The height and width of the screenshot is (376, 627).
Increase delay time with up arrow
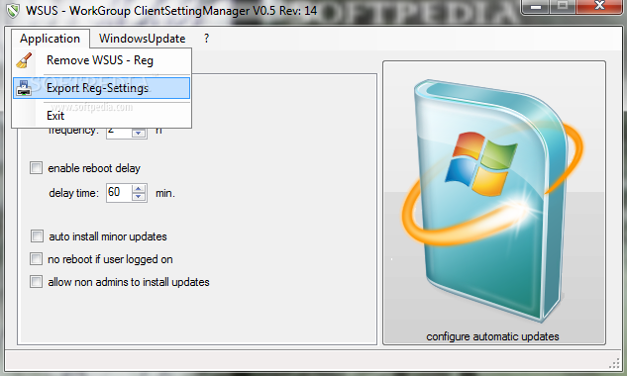tap(139, 189)
